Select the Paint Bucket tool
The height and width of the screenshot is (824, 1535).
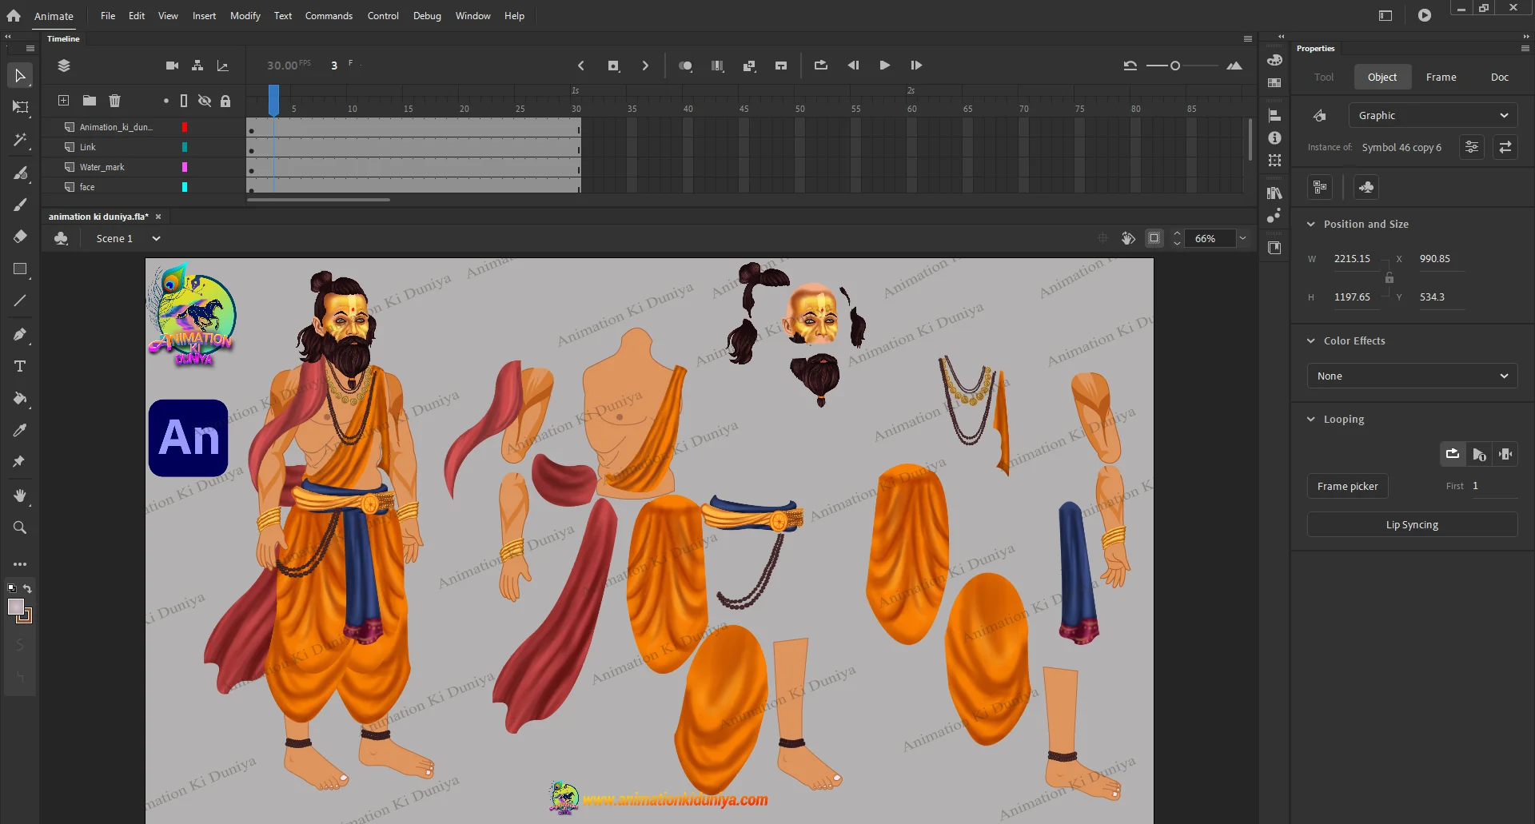click(21, 398)
